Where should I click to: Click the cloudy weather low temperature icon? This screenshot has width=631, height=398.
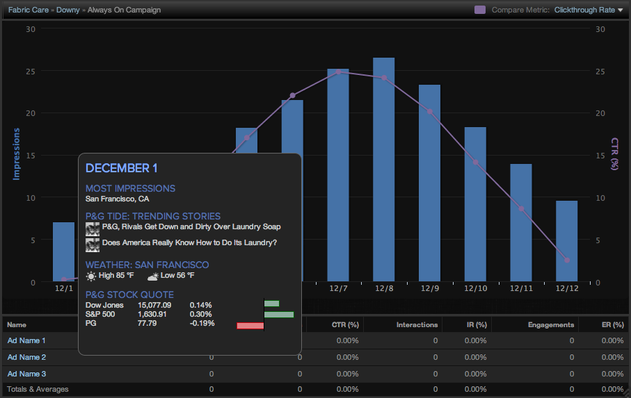click(152, 276)
